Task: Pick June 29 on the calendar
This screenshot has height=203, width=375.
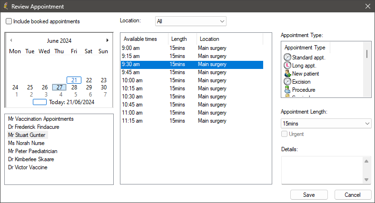Action: coord(89,87)
